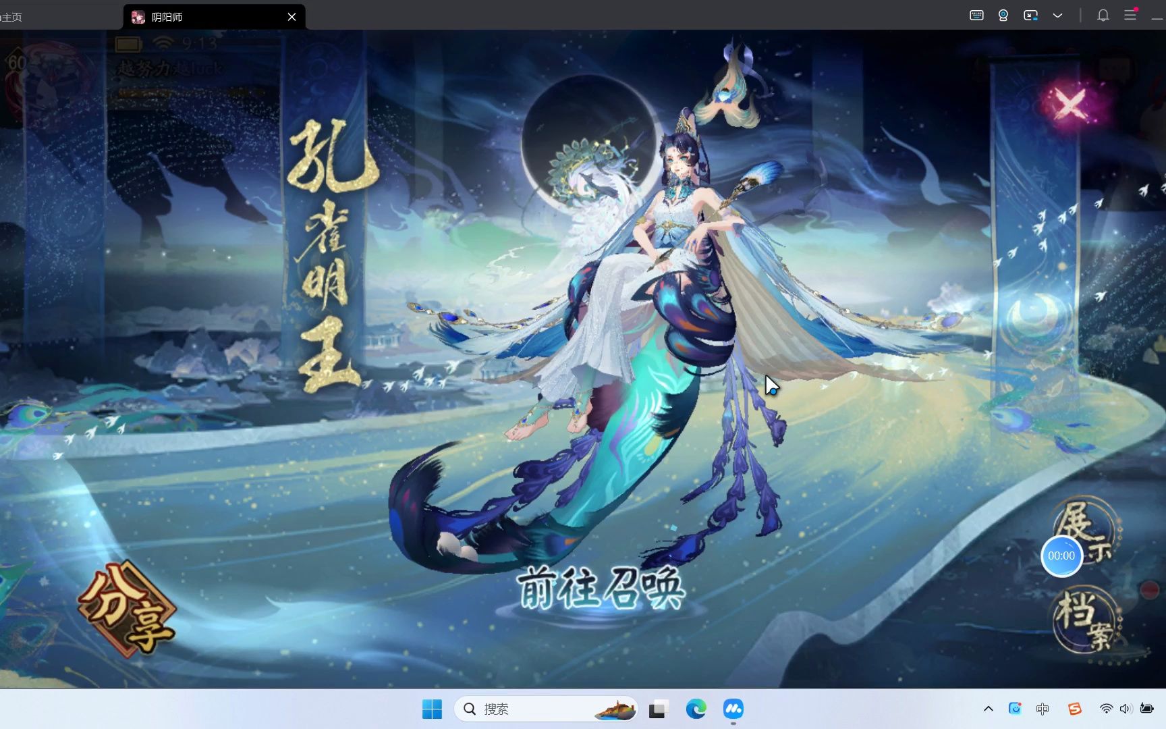
Task: Switch to the 阴阳师 tab
Action: [x=213, y=17]
